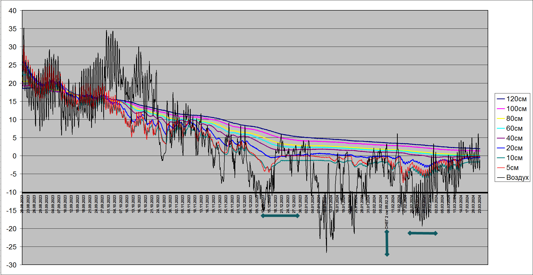Click the cyan 60см legend line sample
This screenshot has width=533, height=275.
(x=501, y=128)
